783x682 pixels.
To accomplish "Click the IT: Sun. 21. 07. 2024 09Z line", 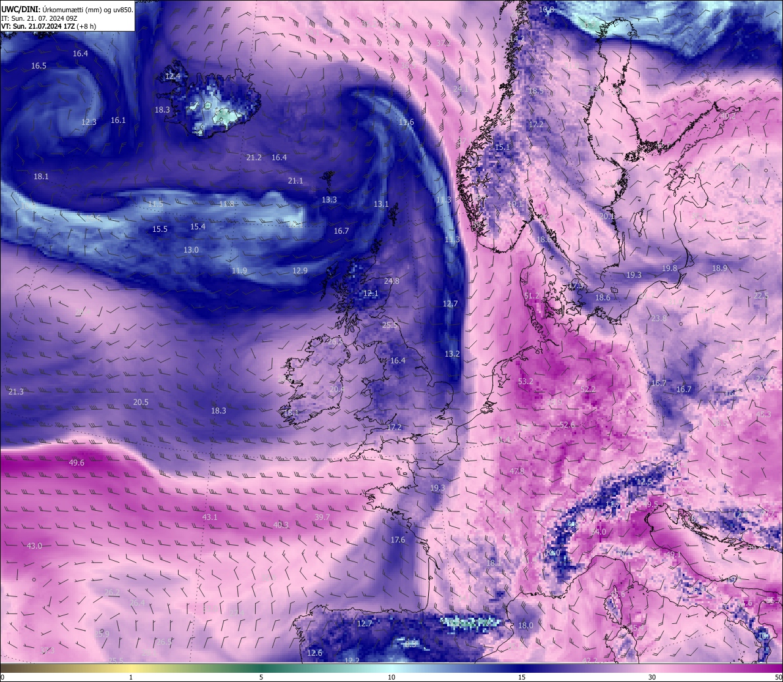I will [39, 18].
